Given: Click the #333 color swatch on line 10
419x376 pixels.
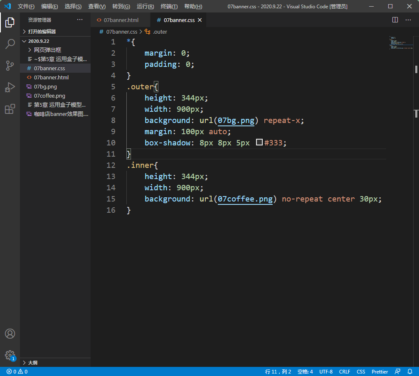Looking at the screenshot, I should pyautogui.click(x=259, y=143).
